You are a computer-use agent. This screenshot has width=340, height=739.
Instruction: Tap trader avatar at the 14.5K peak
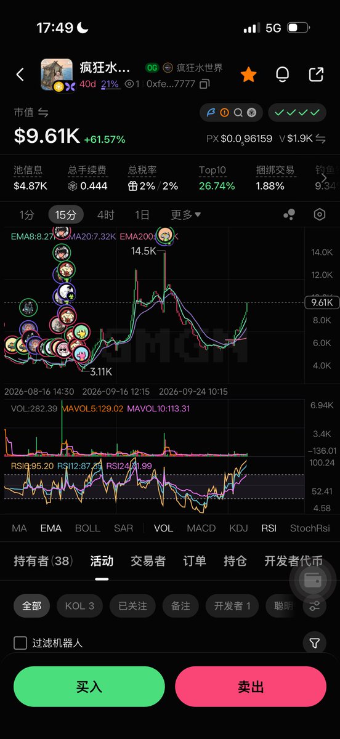pos(164,235)
